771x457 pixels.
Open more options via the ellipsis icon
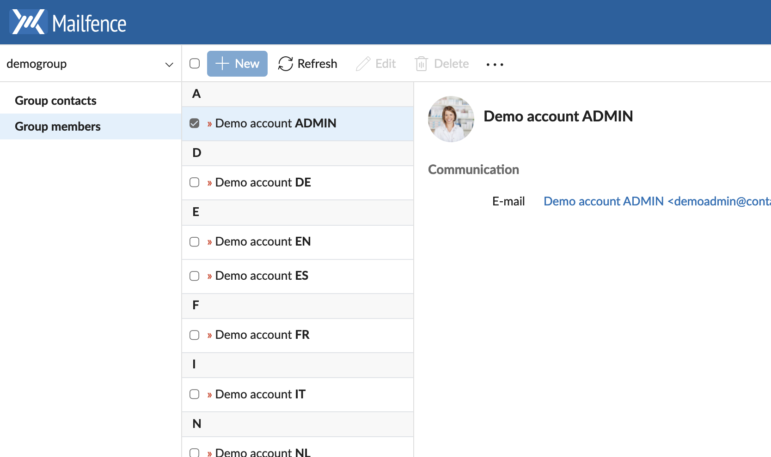pyautogui.click(x=495, y=65)
